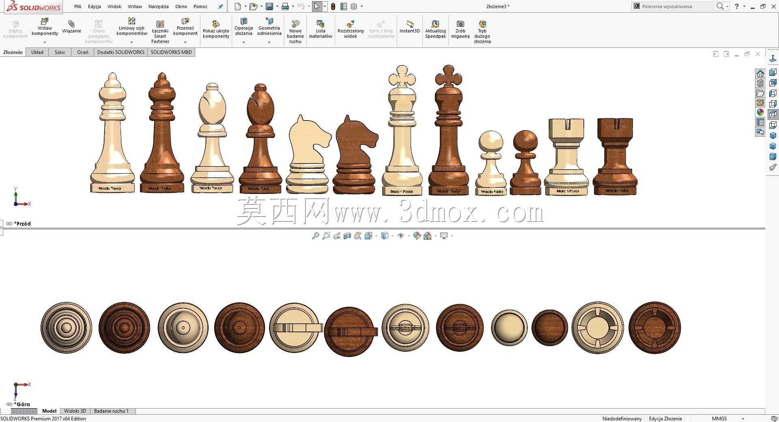Click the search magnifier button
779x422 pixels.
pyautogui.click(x=720, y=6)
